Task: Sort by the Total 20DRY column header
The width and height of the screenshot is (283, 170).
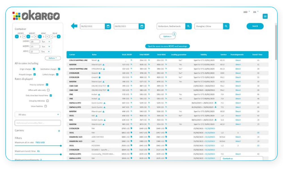Action: pos(127,55)
